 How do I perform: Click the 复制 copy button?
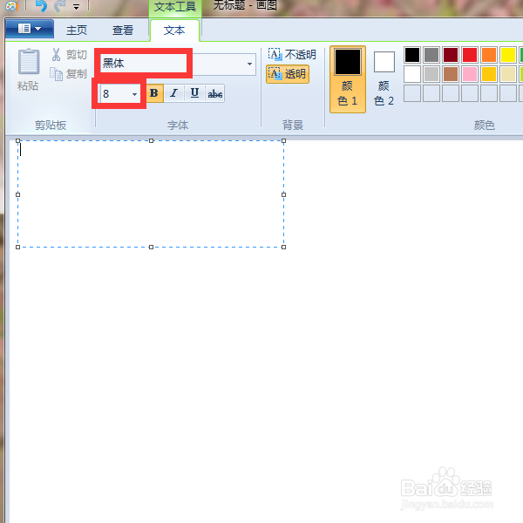point(68,74)
